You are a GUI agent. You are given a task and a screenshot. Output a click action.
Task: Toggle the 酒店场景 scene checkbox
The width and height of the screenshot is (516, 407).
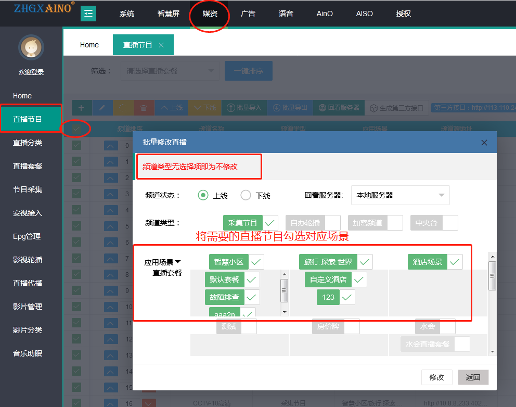(x=455, y=262)
